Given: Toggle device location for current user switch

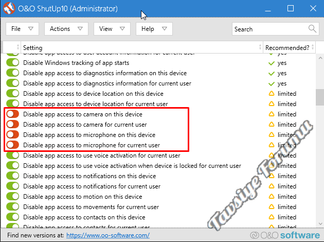Looking at the screenshot, I should (13, 103).
